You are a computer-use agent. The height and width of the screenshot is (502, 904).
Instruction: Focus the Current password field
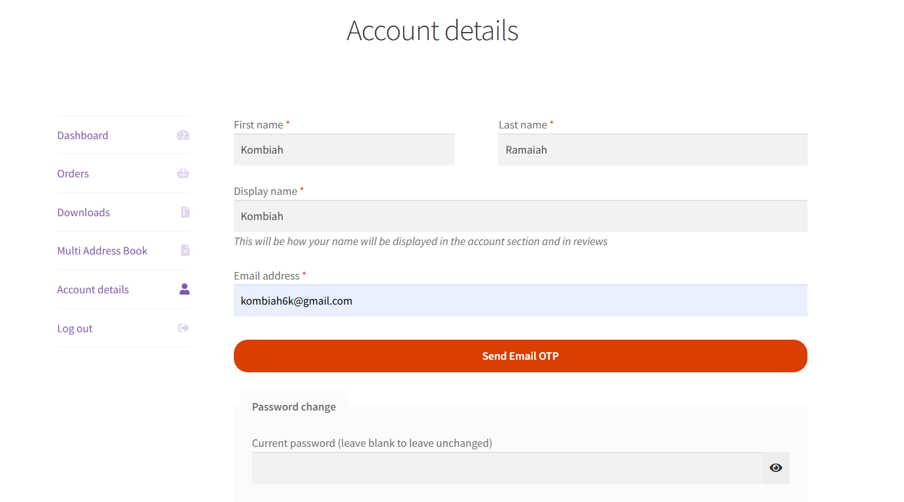click(507, 468)
